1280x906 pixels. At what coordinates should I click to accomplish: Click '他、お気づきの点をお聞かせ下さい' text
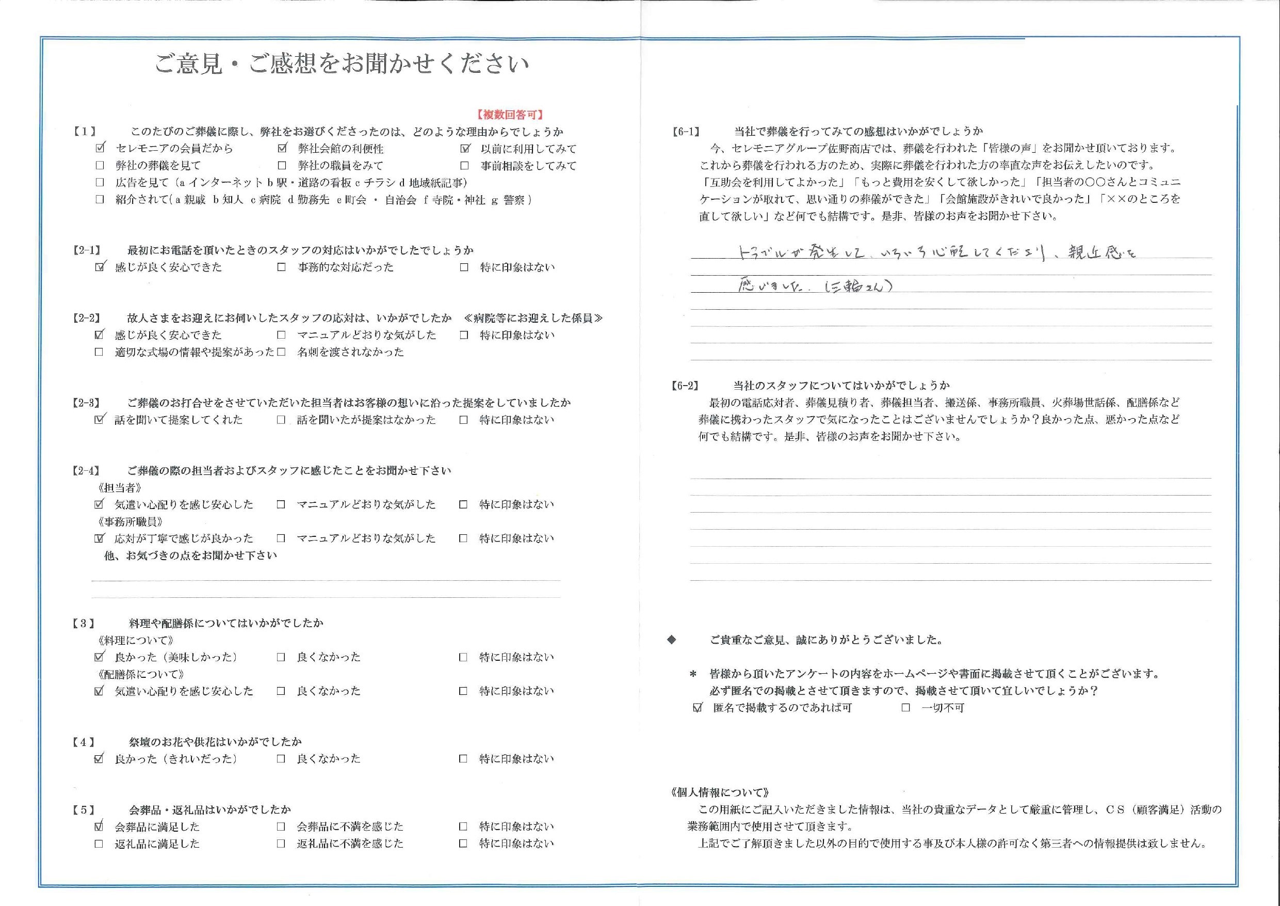(x=191, y=555)
